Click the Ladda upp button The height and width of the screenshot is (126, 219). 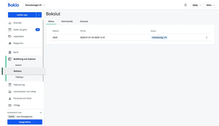tap(22, 15)
